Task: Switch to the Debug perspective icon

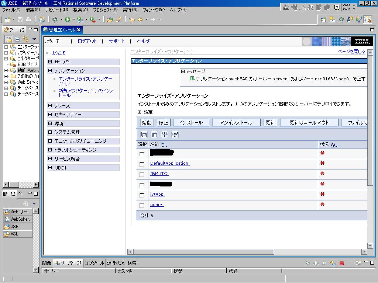Action: coord(341,20)
